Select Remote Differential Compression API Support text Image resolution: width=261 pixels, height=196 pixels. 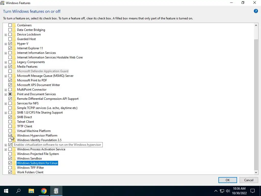[48, 99]
